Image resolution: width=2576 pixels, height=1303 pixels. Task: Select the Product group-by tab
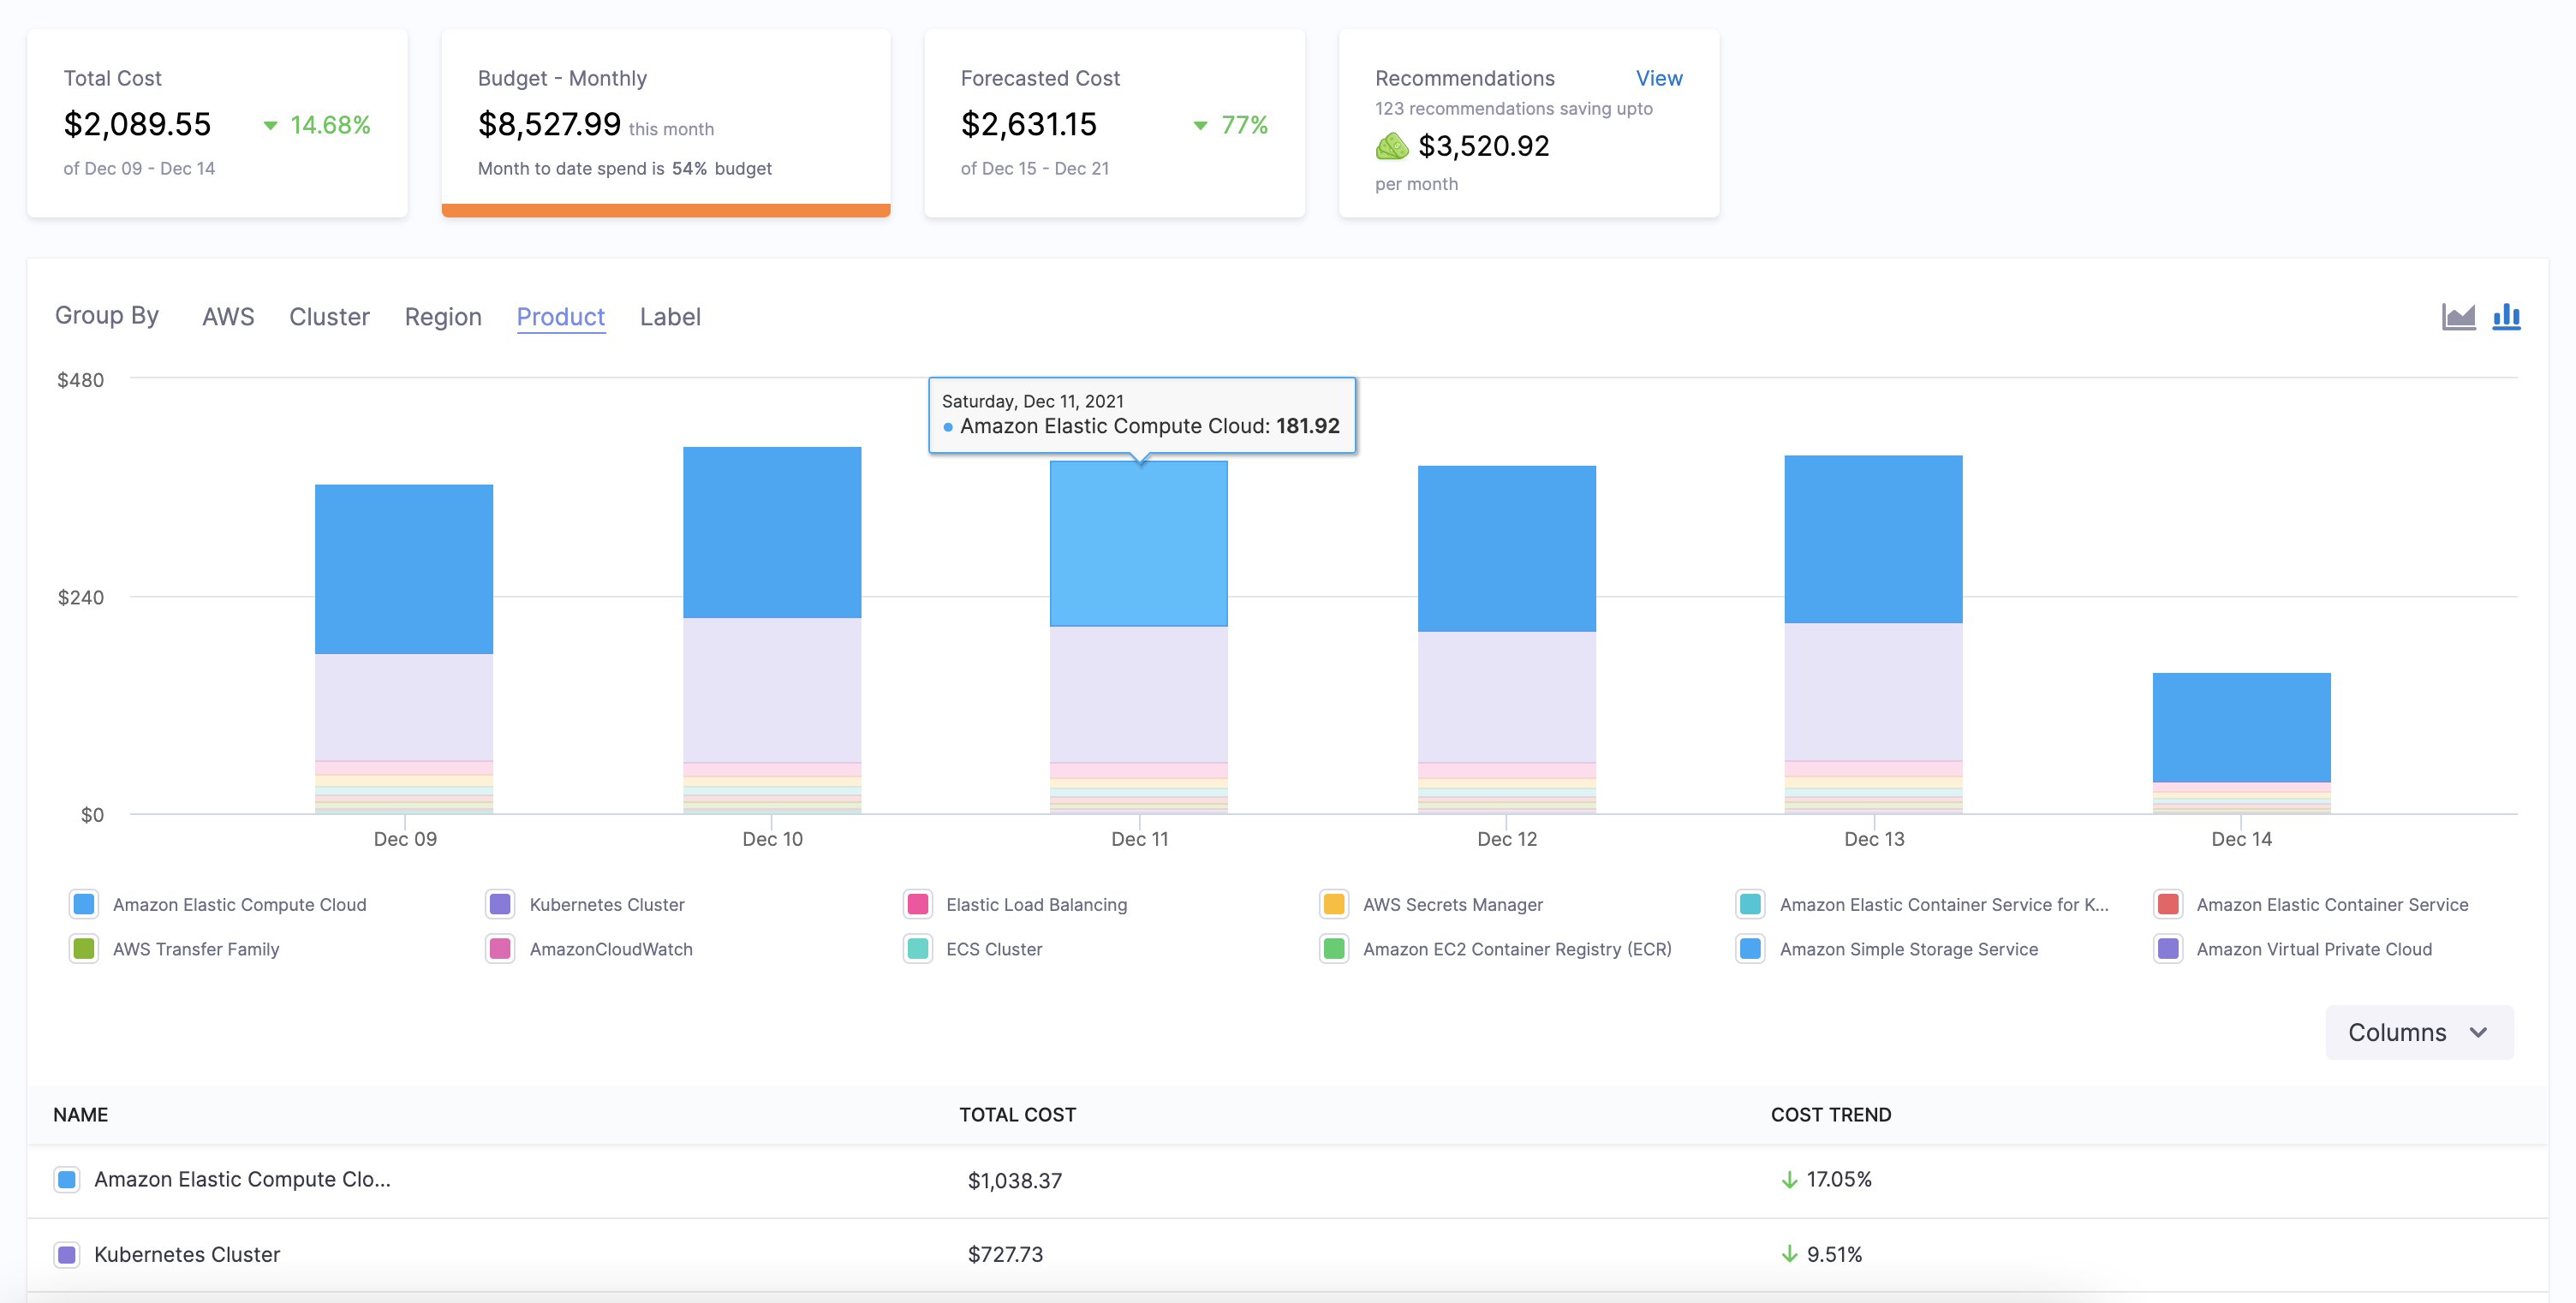561,317
